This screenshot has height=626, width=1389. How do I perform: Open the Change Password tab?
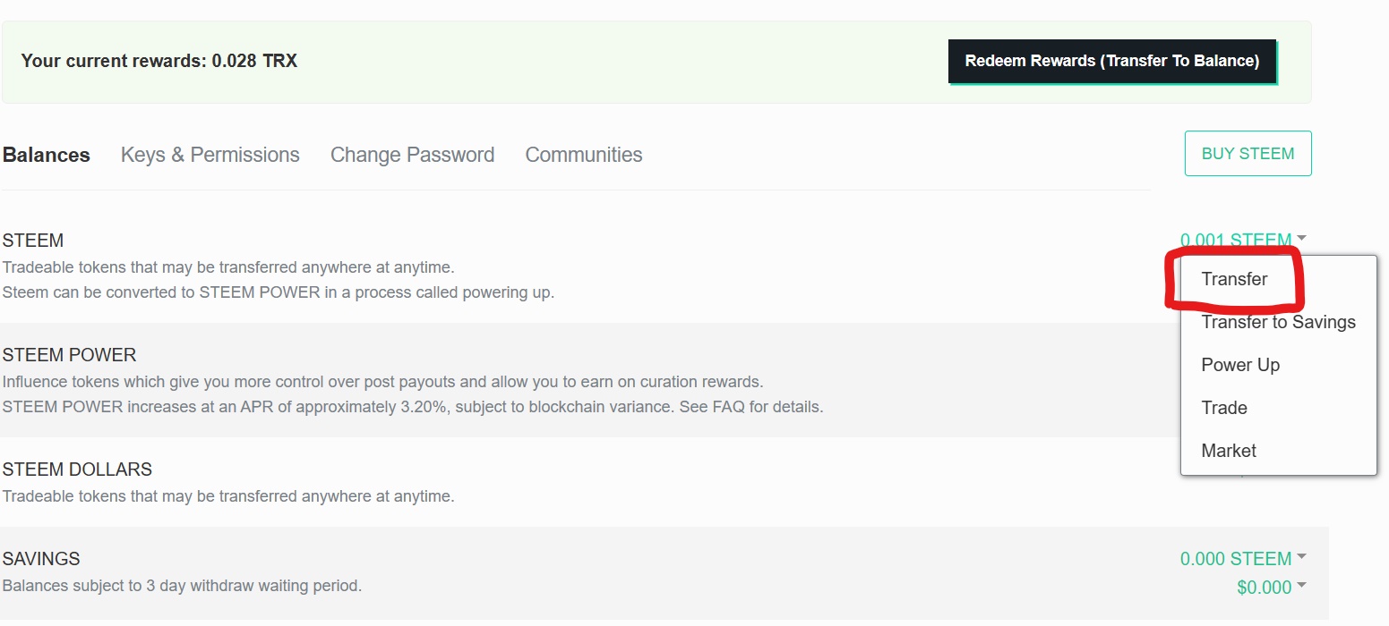412,155
